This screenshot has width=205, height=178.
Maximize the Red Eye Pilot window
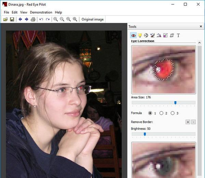tap(185, 4)
